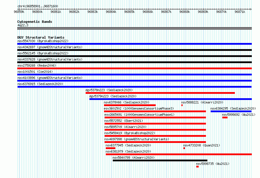Click the red bar of esv3601502
The image size is (260, 178).
[155, 111]
